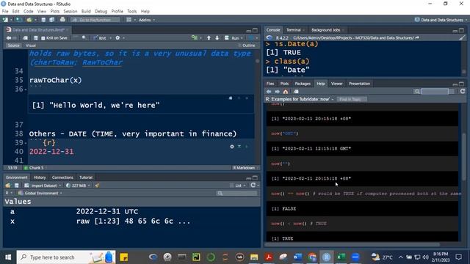Viewport: 470px width, 264px height.
Task: Click the Help pane back arrow
Action: pos(269,92)
